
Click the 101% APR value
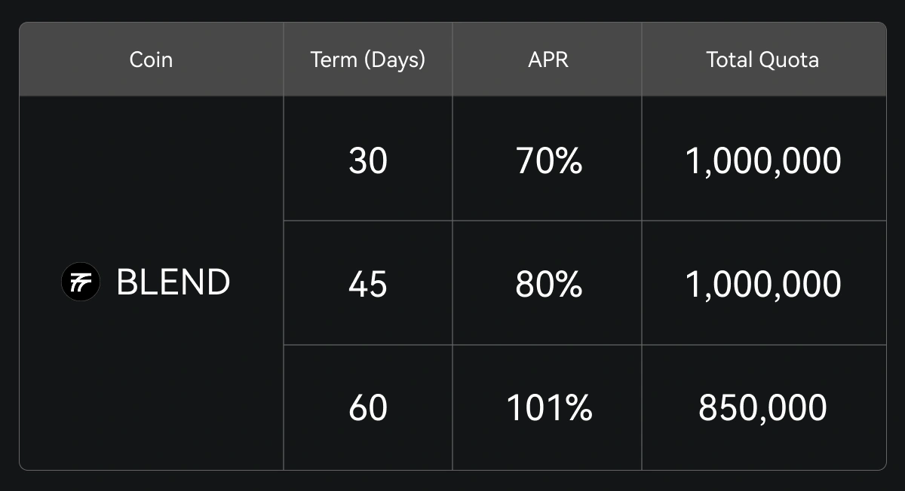(x=548, y=407)
